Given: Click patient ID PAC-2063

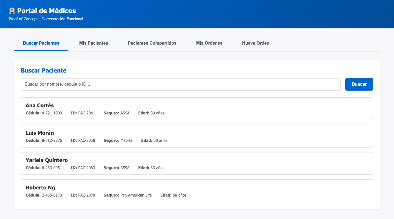Looking at the screenshot, I should (x=86, y=168).
